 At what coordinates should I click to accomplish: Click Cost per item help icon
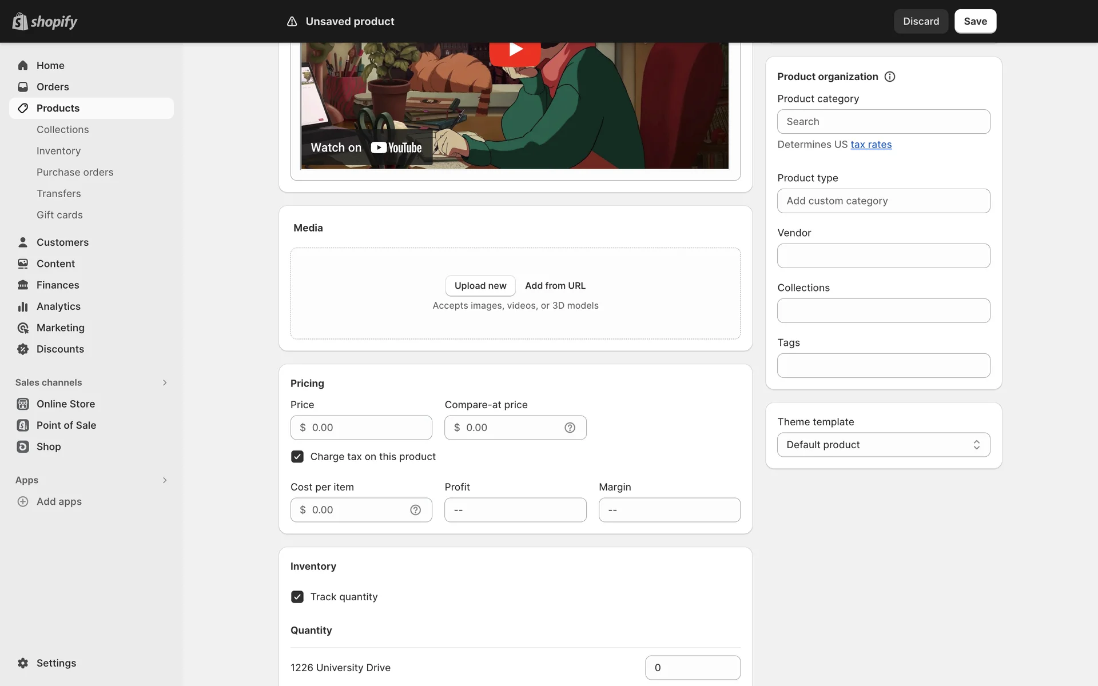[415, 510]
